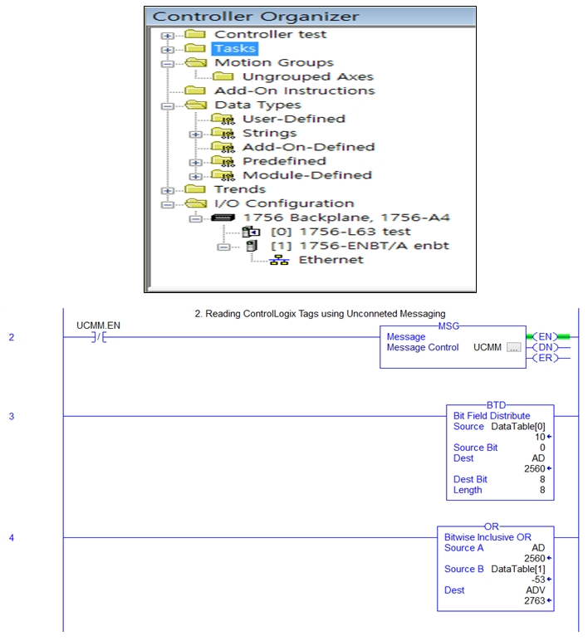Screen dimensions: 588x641
Task: Select the highlighted Tasks item
Action: click(x=235, y=49)
